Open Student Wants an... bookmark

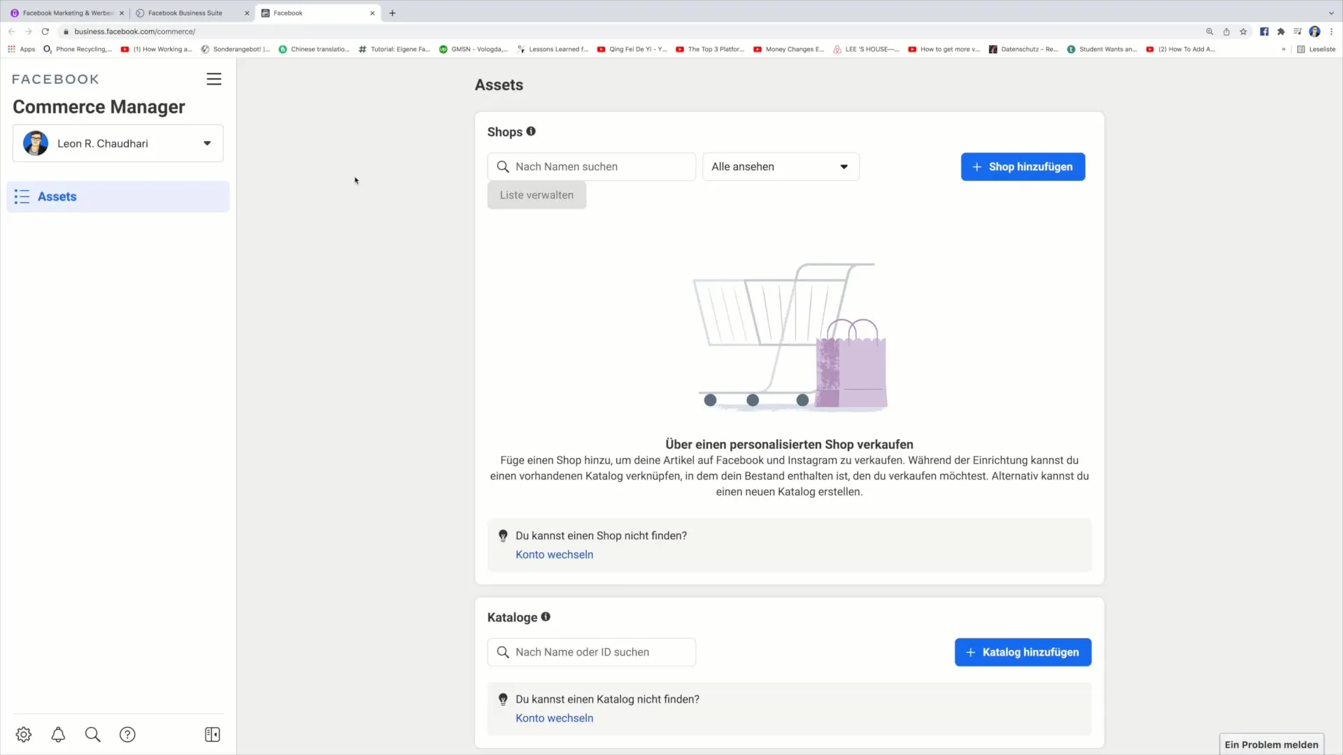(1102, 49)
